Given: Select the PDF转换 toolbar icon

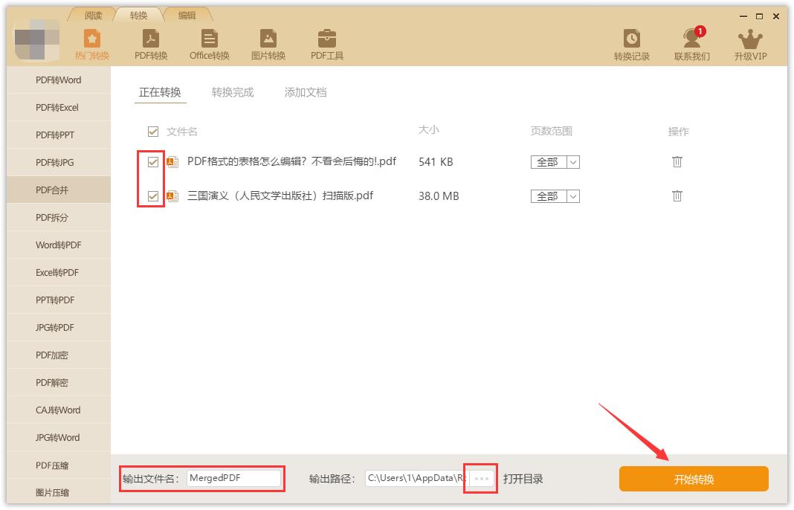Looking at the screenshot, I should [151, 42].
